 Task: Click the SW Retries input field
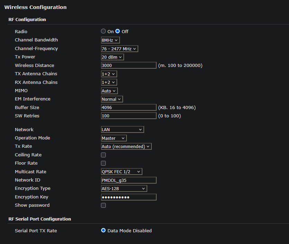click(x=129, y=116)
